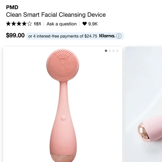Open the 151 reviews count

pos(37,24)
